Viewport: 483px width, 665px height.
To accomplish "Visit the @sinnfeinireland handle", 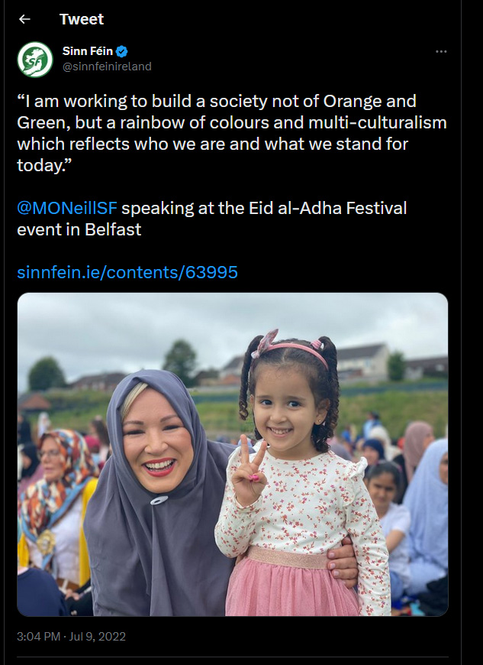I will [107, 66].
